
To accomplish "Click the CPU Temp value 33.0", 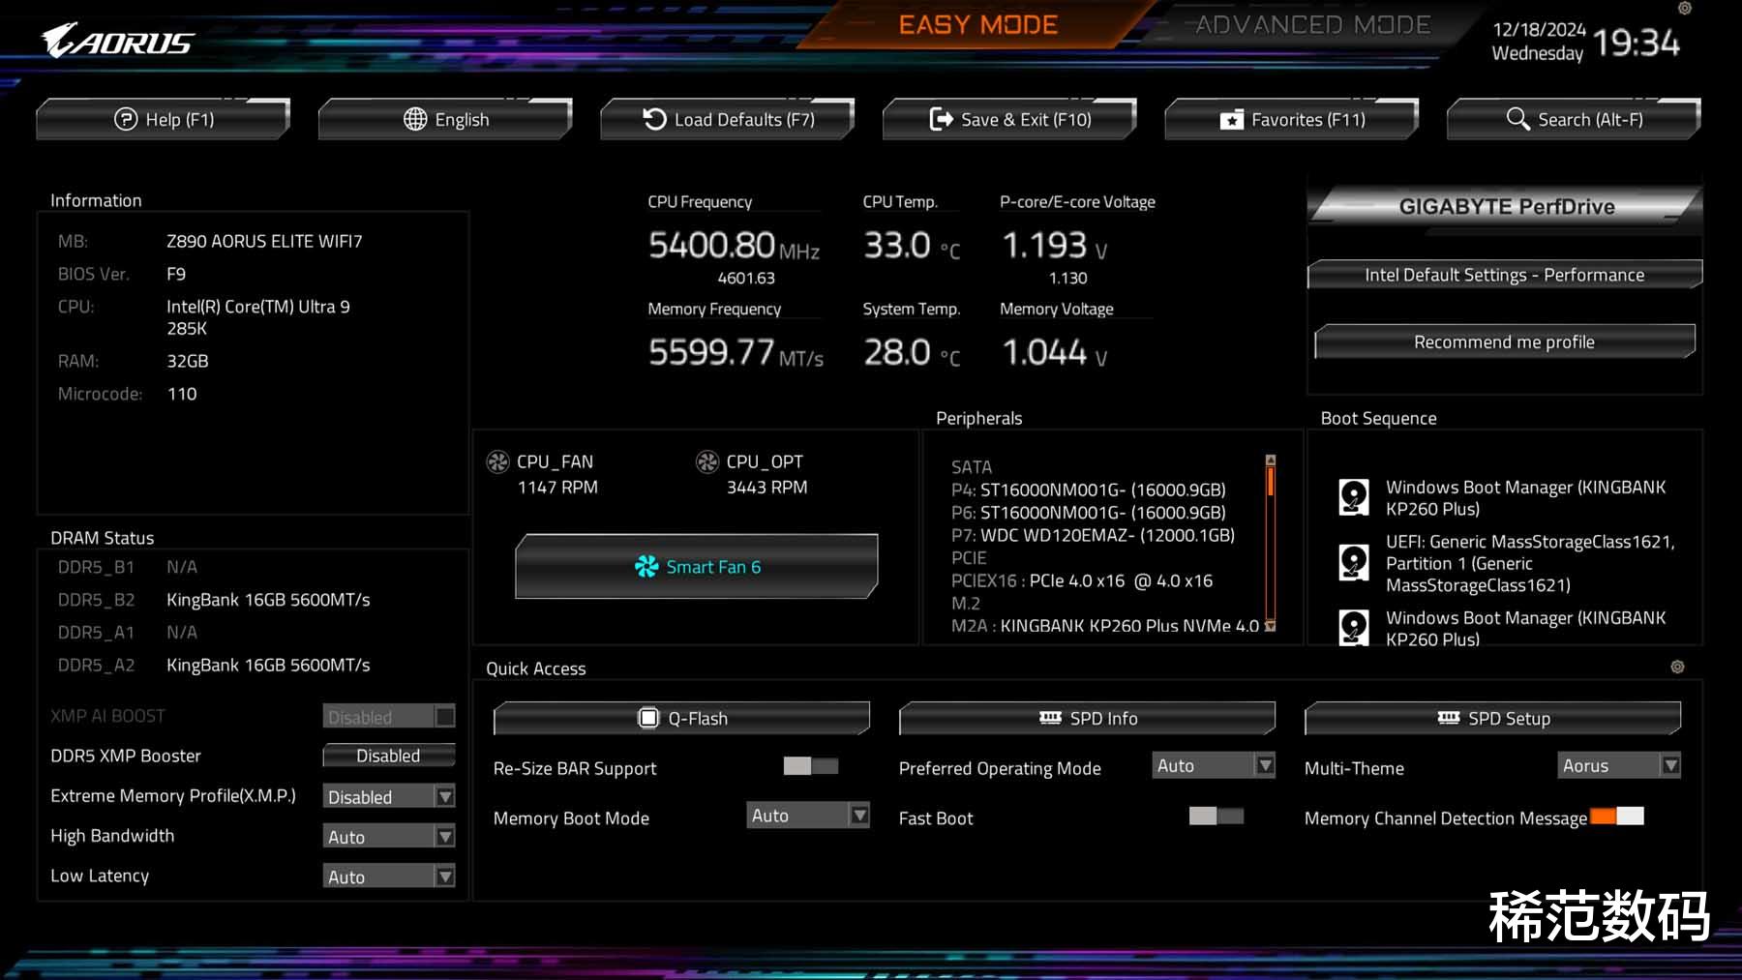I will pyautogui.click(x=897, y=246).
